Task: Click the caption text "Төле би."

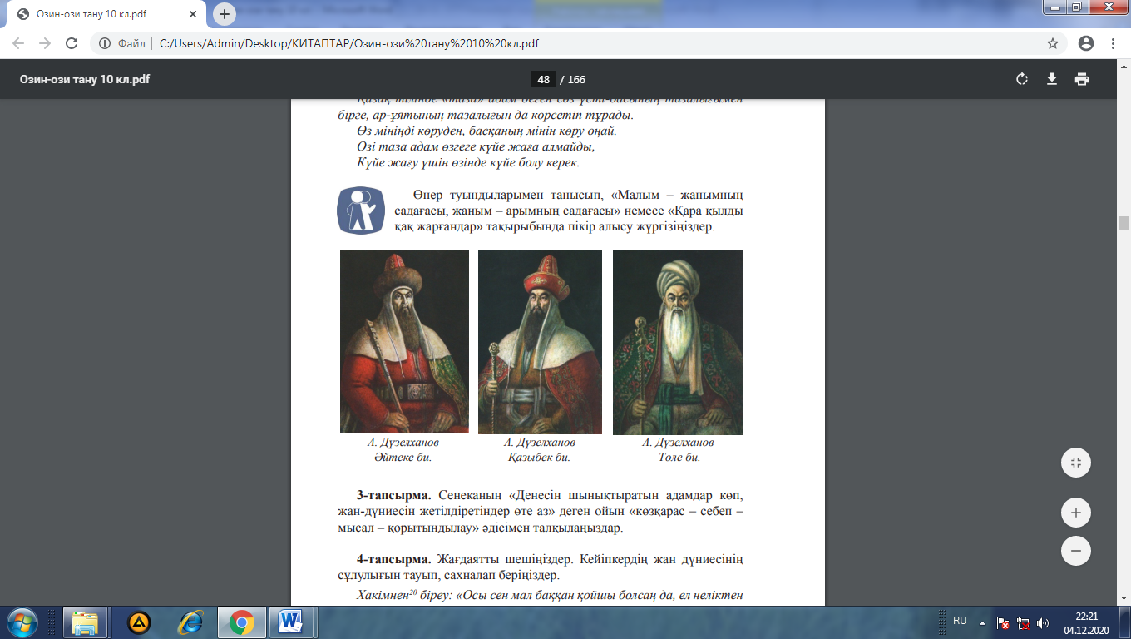Action: click(x=679, y=457)
